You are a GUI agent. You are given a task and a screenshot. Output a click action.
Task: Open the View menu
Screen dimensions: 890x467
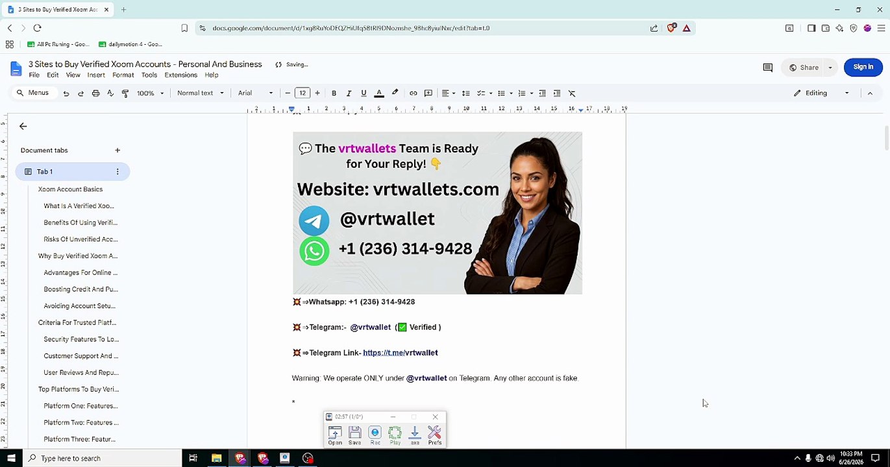[73, 75]
